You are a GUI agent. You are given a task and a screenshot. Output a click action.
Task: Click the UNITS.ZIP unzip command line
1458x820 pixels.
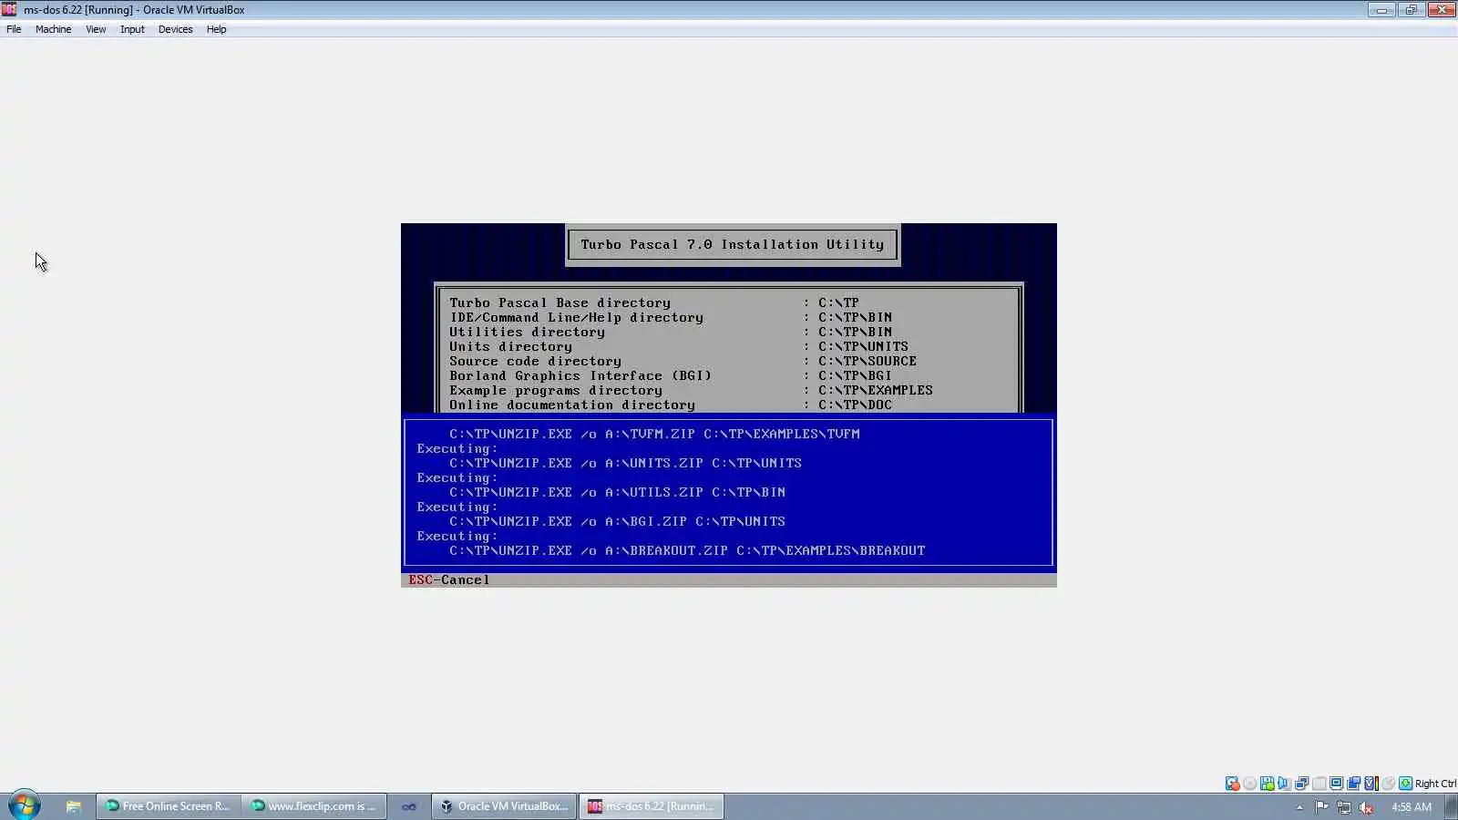625,464
